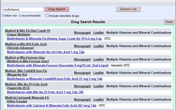Enable Include obsolete drugs checkbox
This screenshot has width=176, height=110.
[47, 16]
